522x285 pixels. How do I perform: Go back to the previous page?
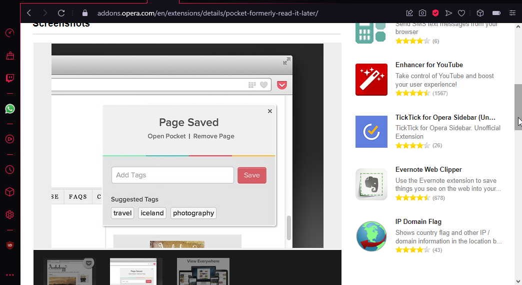[x=29, y=13]
